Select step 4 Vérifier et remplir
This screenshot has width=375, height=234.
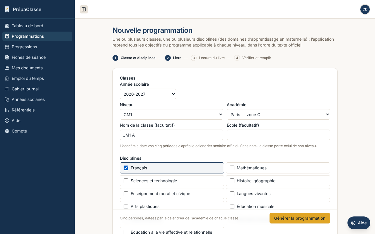pos(253,58)
